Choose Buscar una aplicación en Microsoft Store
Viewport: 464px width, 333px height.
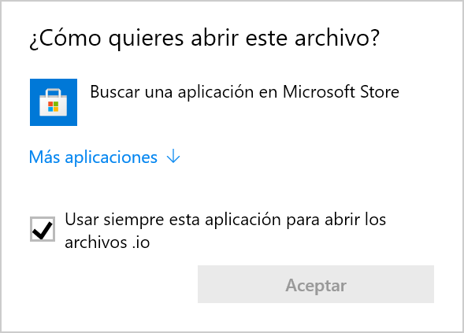tap(245, 91)
